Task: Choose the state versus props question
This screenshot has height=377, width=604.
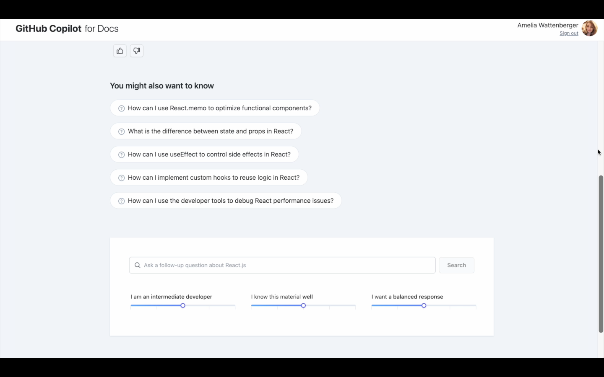Action: pyautogui.click(x=210, y=131)
